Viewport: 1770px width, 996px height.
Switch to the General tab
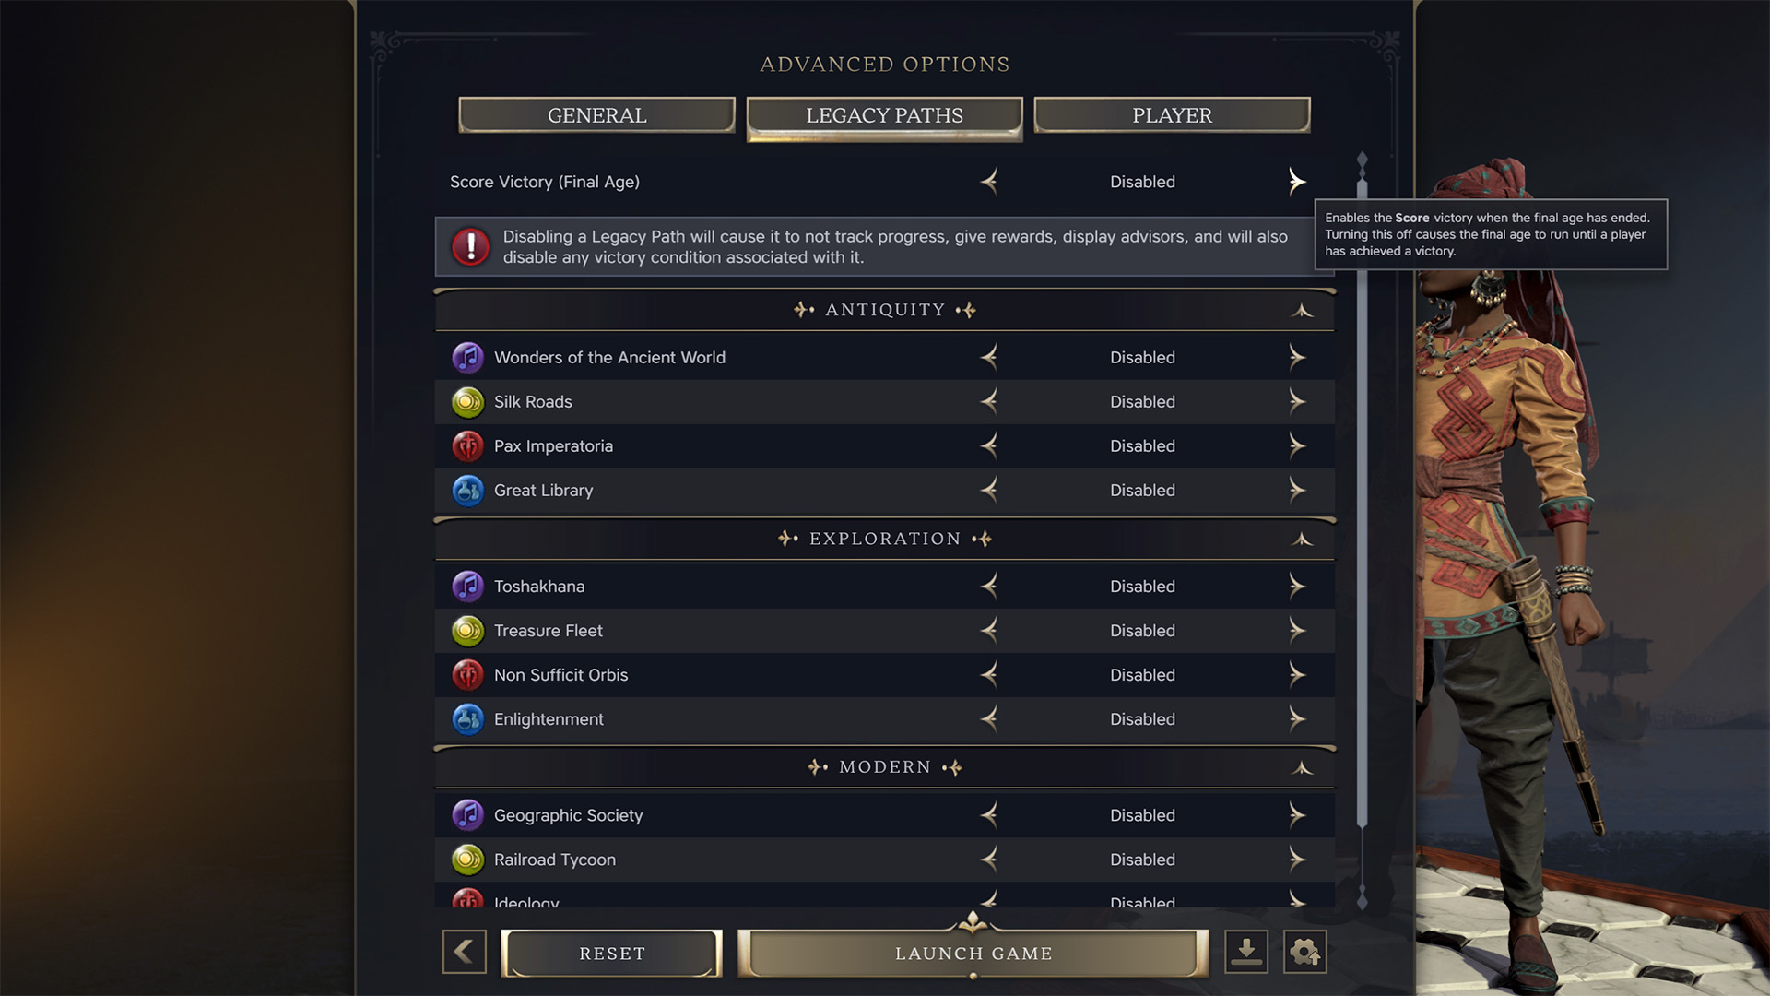(x=597, y=115)
